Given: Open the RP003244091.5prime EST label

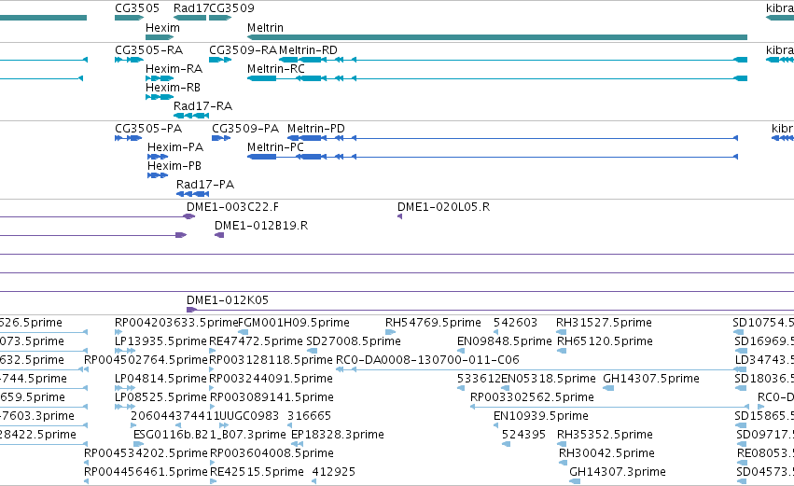Looking at the screenshot, I should pos(271,379).
